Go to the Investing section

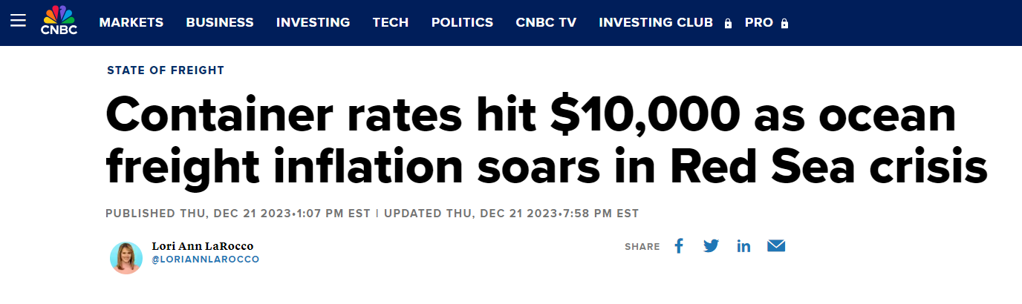coord(313,22)
